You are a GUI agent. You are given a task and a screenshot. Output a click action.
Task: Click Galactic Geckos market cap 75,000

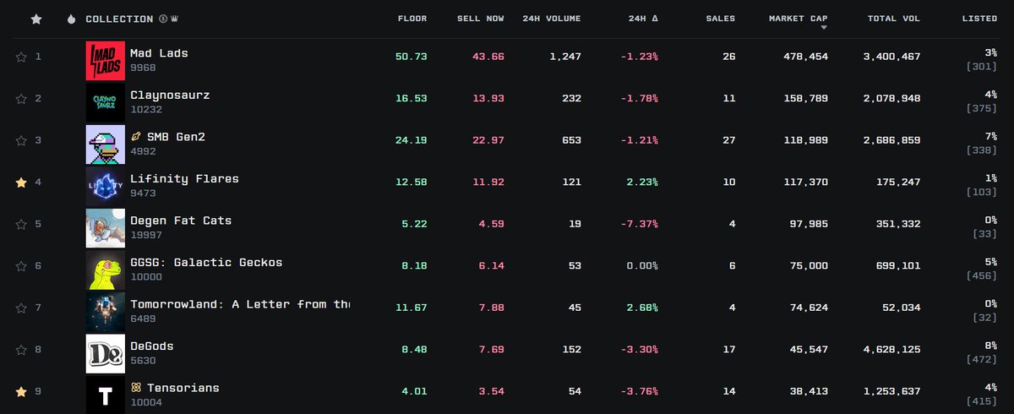(x=809, y=265)
